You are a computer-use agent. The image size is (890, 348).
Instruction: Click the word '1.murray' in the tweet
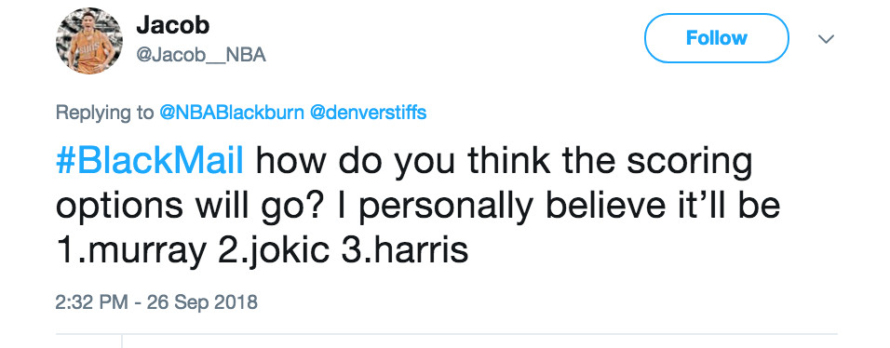pos(131,251)
